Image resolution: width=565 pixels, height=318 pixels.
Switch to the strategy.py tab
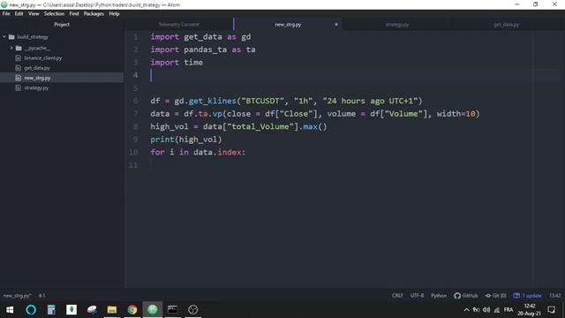coord(396,25)
